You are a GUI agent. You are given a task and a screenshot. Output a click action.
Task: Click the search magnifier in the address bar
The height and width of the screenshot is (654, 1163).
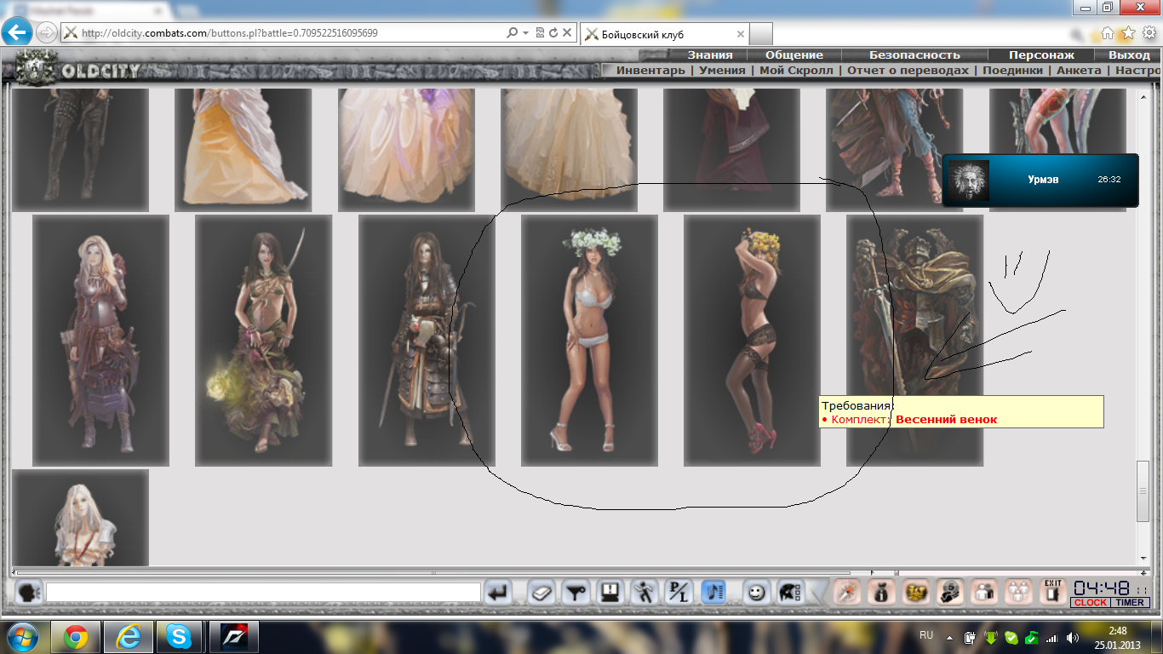513,33
